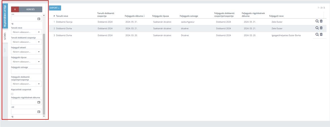Screen dimensions: 330x127
Task: Click the note text 'oaidurhgoeiur'
Action: click(188, 22)
